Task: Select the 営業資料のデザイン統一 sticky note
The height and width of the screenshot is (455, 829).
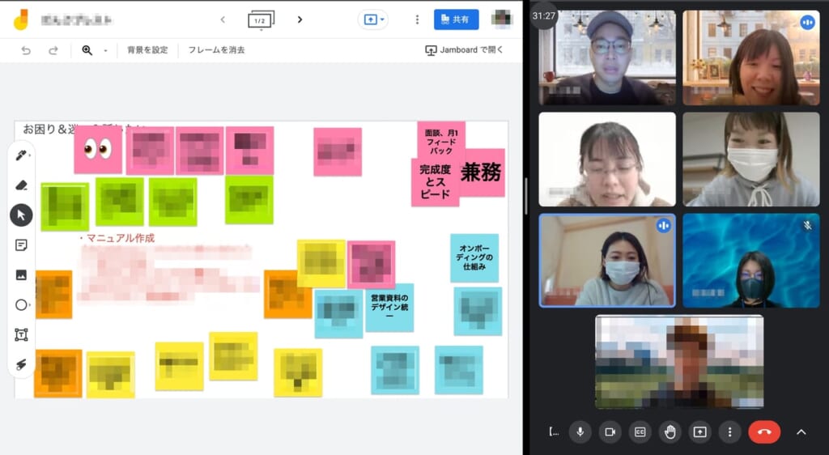Action: 389,308
